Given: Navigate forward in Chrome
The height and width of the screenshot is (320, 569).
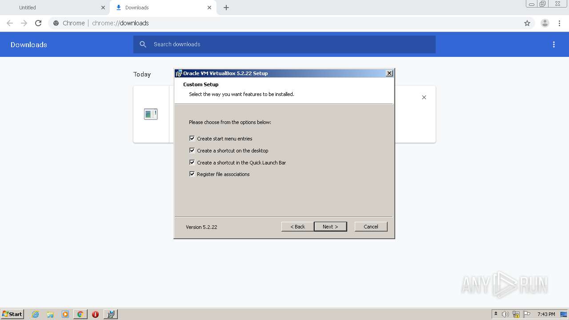Looking at the screenshot, I should (24, 23).
